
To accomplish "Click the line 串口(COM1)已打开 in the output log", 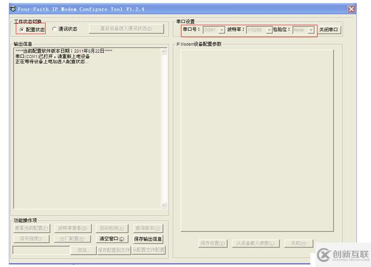I will point(52,56).
